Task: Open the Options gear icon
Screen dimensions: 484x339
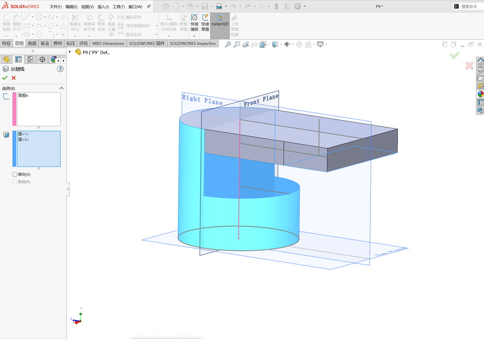Action: coord(298,6)
